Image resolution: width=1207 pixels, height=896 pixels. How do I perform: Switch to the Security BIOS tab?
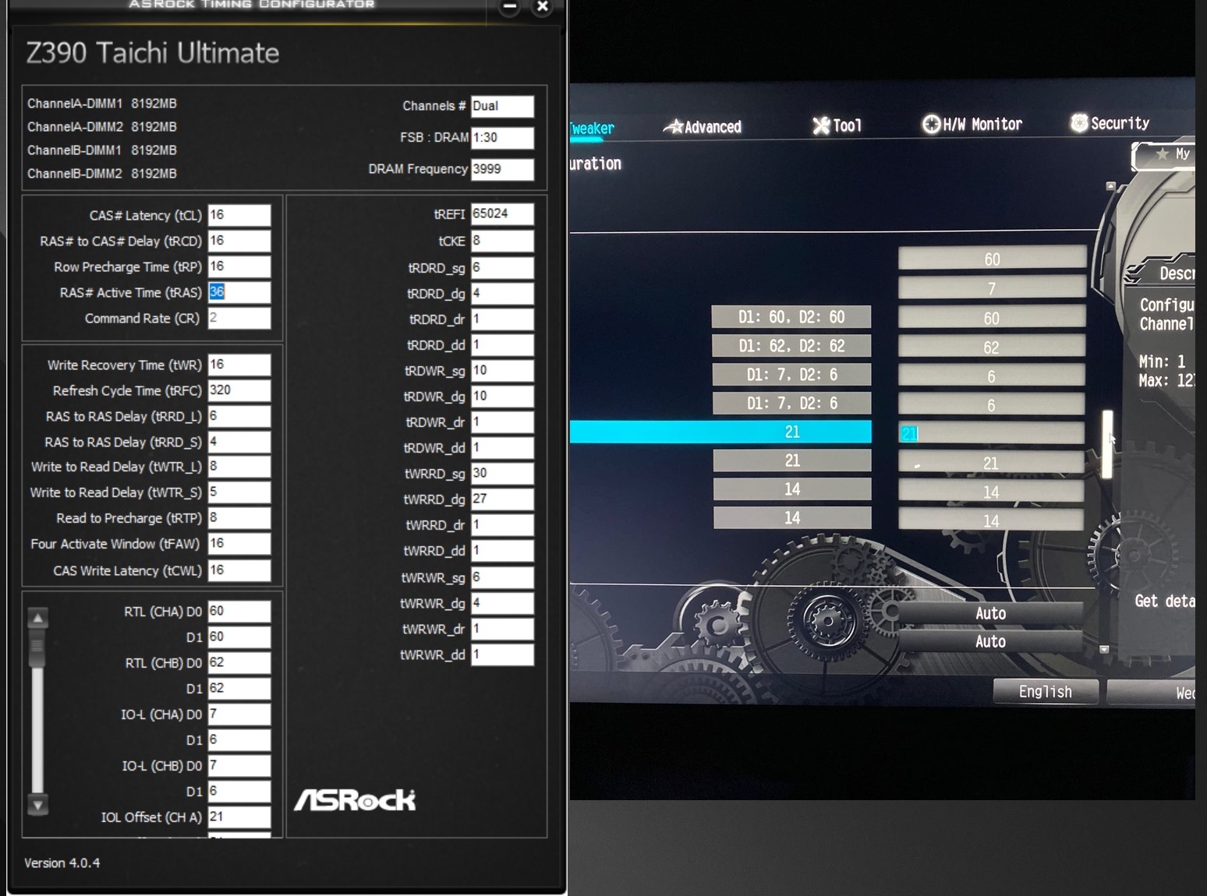tap(1110, 123)
